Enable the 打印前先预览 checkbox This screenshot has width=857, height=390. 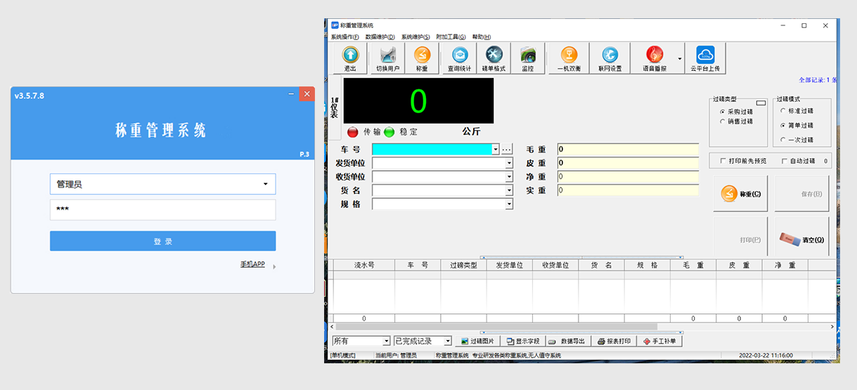pos(723,161)
